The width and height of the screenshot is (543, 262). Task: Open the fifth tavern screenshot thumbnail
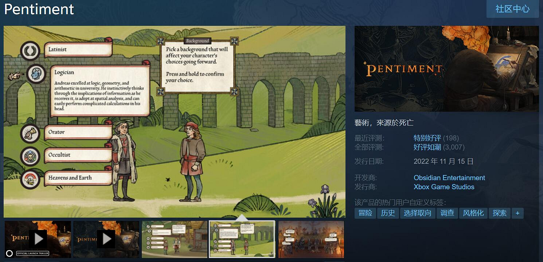(311, 239)
